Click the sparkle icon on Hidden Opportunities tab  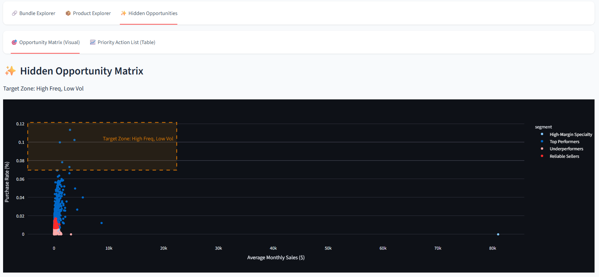(x=123, y=13)
